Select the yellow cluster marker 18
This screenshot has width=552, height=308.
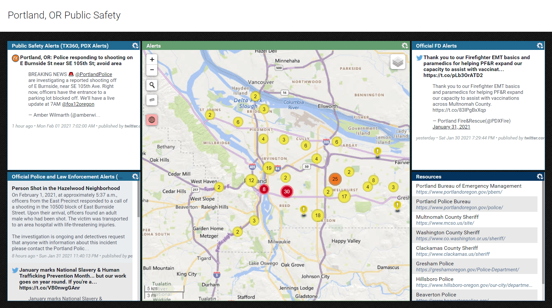point(318,215)
